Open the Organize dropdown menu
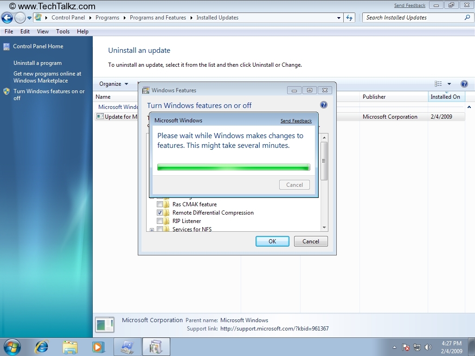The width and height of the screenshot is (475, 356). [114, 84]
